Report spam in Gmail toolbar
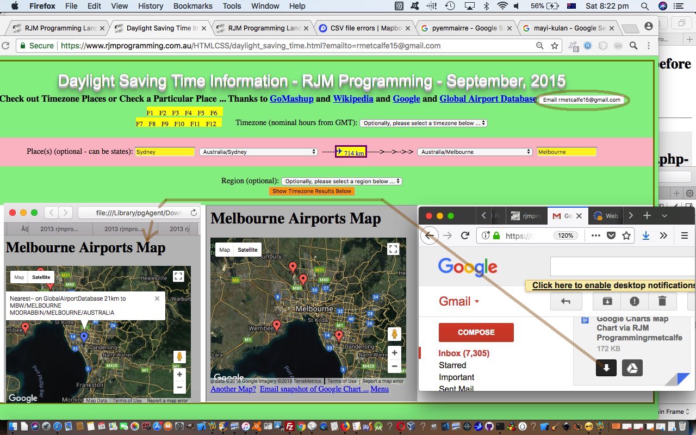The height and width of the screenshot is (435, 696). pyautogui.click(x=635, y=301)
